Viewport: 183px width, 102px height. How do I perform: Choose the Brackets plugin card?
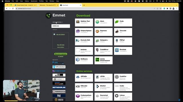(x=123, y=51)
